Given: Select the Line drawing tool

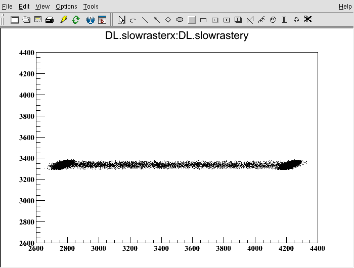Looking at the screenshot, I should pyautogui.click(x=145, y=20).
